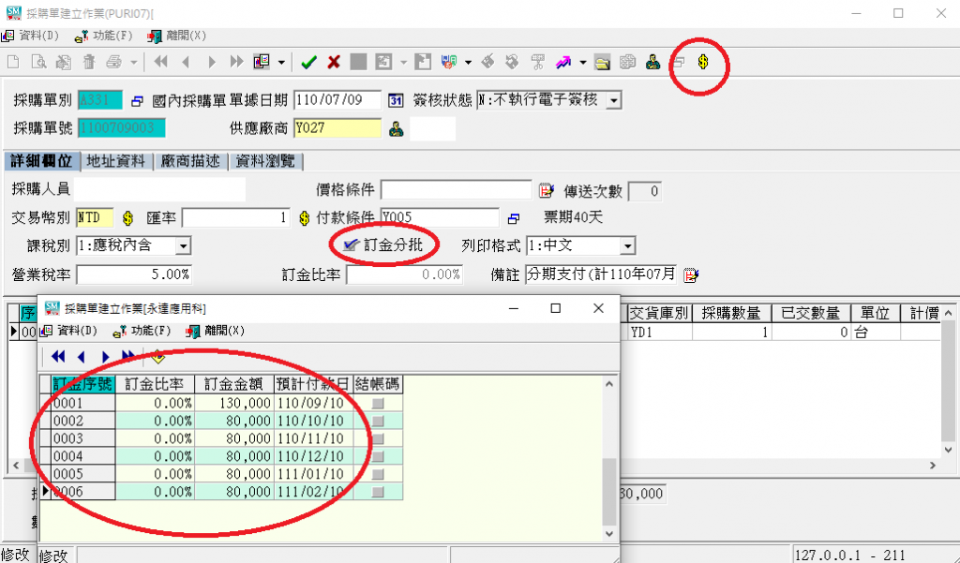This screenshot has height=563, width=960.
Task: Switch to the 廠商描述 tab
Action: tap(190, 161)
